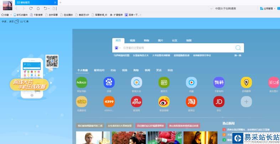
Task: Click the QR code for mobile browser
Action: [x=52, y=61]
